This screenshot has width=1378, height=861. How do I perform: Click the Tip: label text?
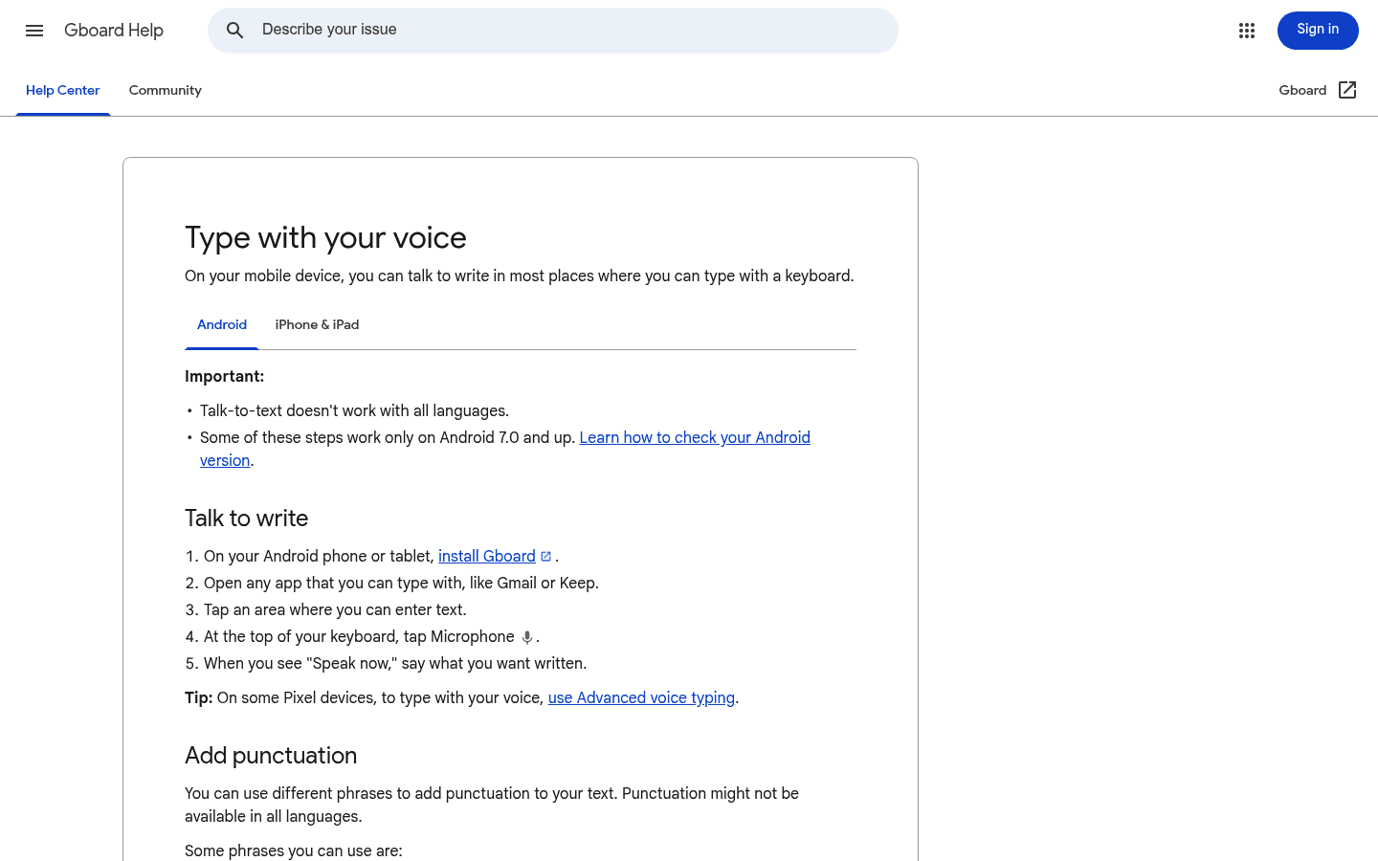click(x=198, y=698)
